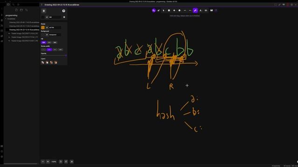This screenshot has width=298, height=167.
Task: Edit the Stroke color hex input
Action: click(x=55, y=27)
